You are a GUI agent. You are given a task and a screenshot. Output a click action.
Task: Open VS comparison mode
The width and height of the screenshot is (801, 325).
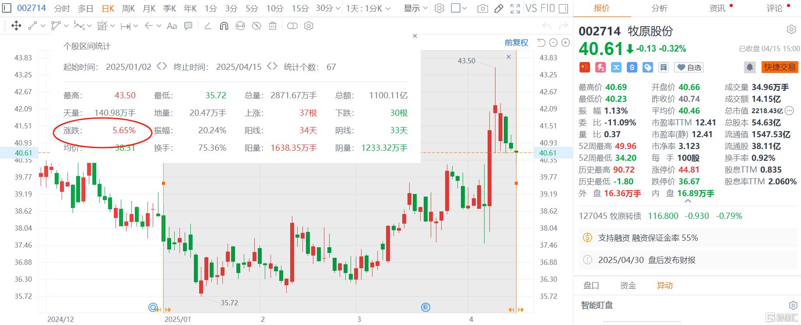coord(531,8)
